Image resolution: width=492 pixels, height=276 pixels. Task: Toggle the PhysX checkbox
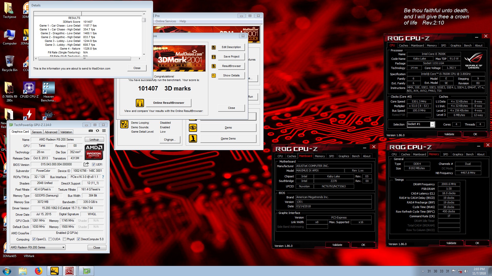64,239
